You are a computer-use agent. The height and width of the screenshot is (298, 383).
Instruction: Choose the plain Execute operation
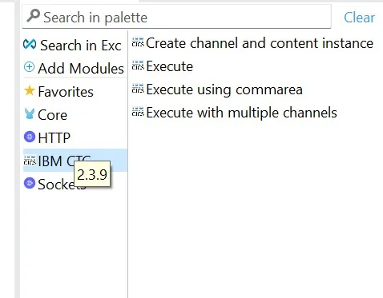[170, 66]
